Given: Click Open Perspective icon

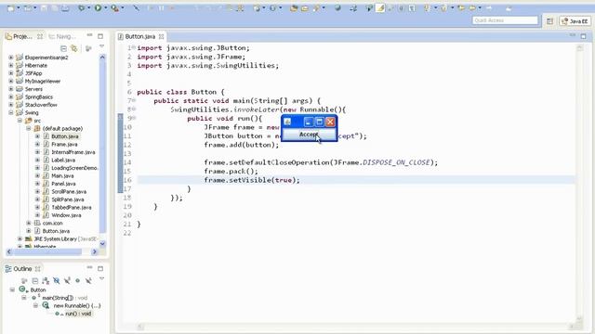Looking at the screenshot, I should click(549, 21).
